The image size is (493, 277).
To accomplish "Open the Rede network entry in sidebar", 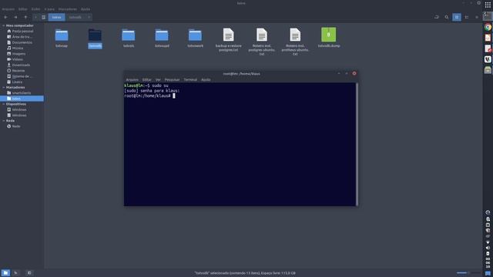I will pos(14,126).
